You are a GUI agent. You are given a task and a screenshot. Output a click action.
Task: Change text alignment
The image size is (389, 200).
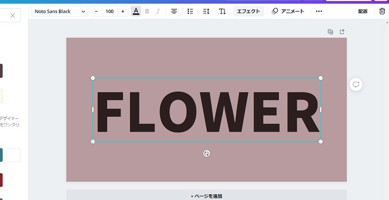click(x=174, y=12)
